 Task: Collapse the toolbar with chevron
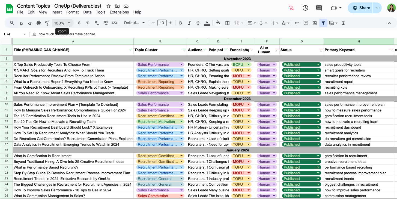(389, 23)
